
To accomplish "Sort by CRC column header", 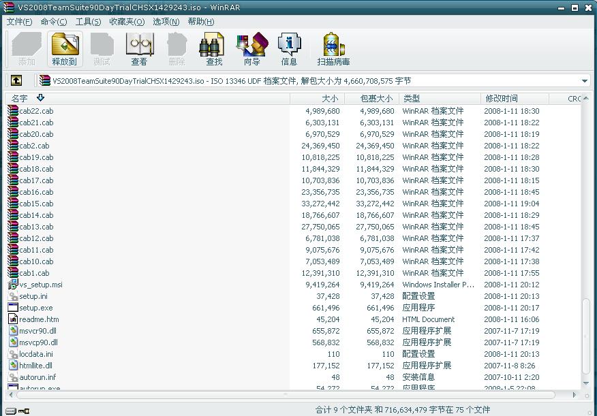I will pos(566,99).
